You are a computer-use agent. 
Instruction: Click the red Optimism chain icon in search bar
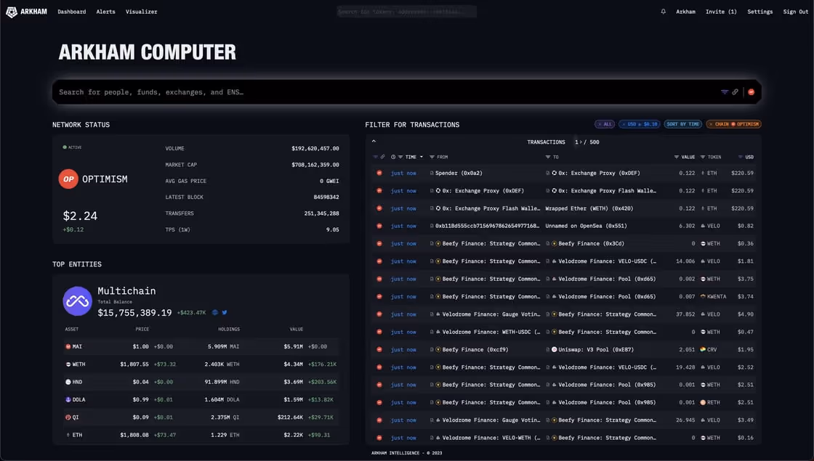[751, 91]
